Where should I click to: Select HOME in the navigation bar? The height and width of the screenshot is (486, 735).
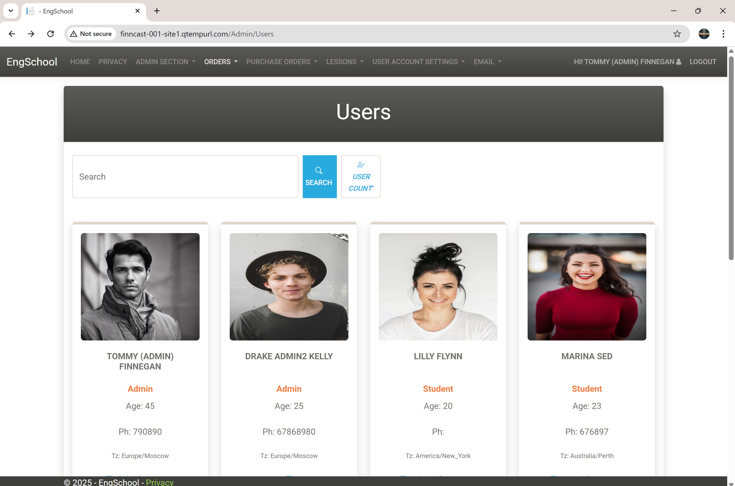tap(80, 62)
